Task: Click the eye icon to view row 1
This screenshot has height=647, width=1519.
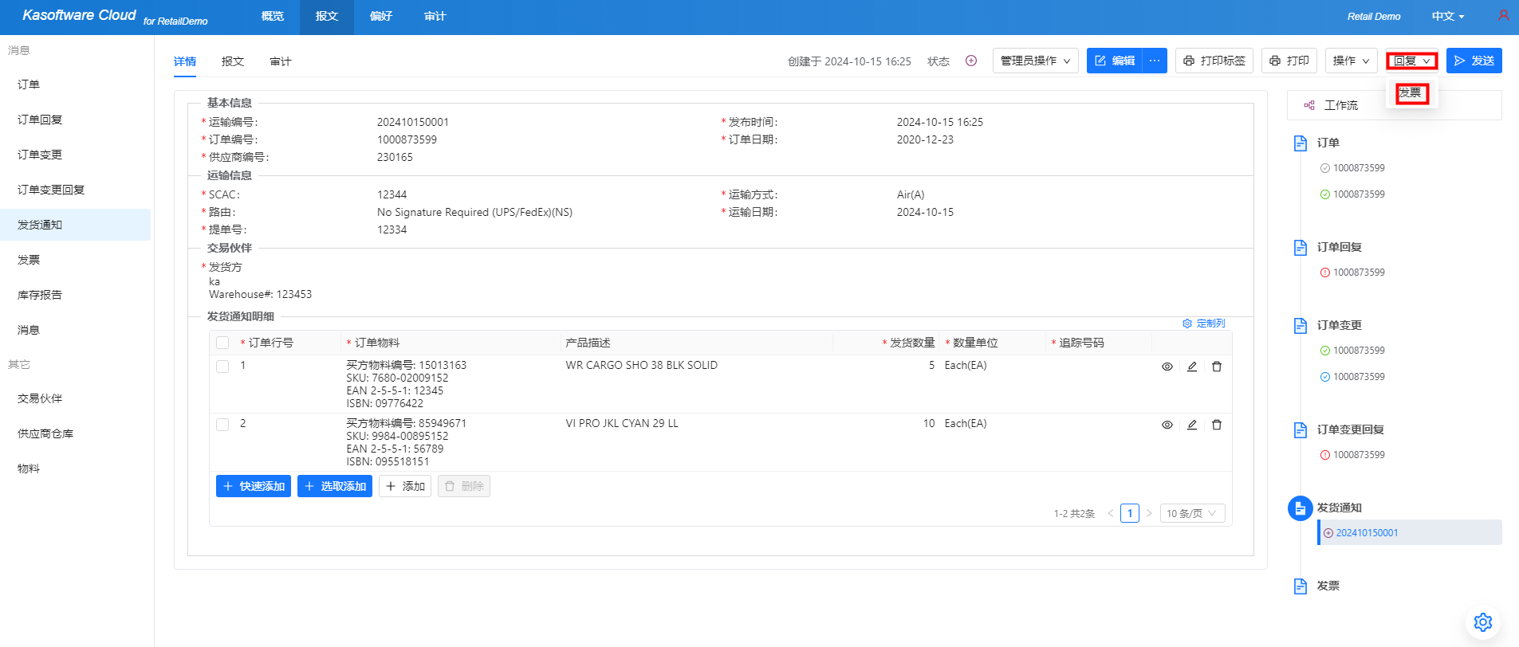Action: point(1167,367)
